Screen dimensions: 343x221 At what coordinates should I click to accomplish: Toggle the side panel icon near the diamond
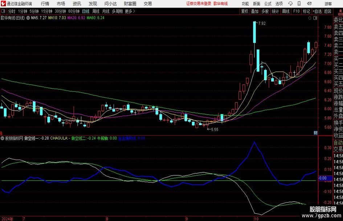point(315,18)
